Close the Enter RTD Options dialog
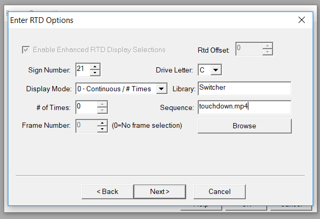 click(x=302, y=20)
